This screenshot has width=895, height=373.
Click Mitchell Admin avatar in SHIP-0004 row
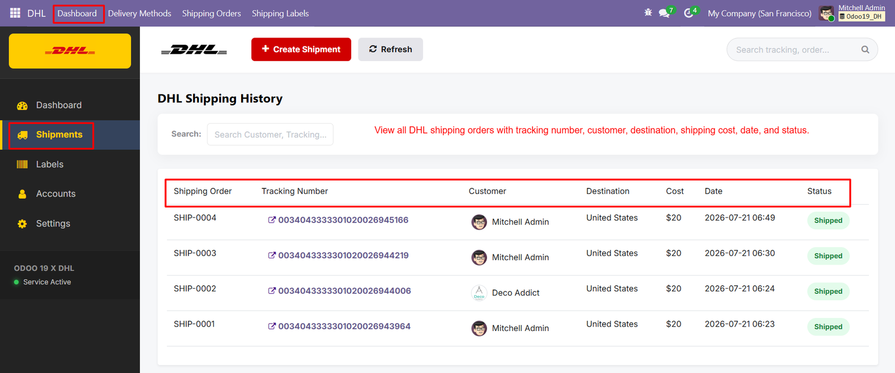click(x=479, y=222)
